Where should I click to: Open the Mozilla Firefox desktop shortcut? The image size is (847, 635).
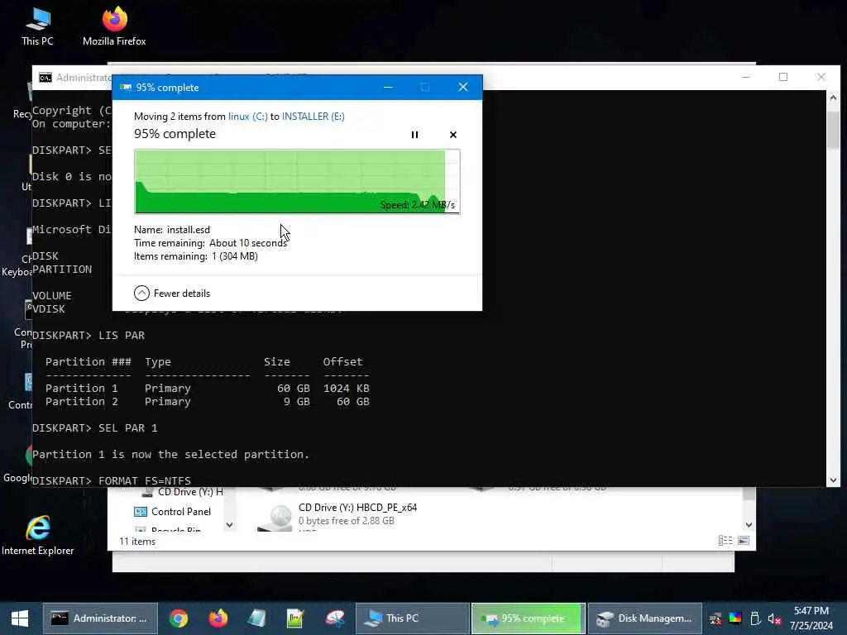click(114, 27)
